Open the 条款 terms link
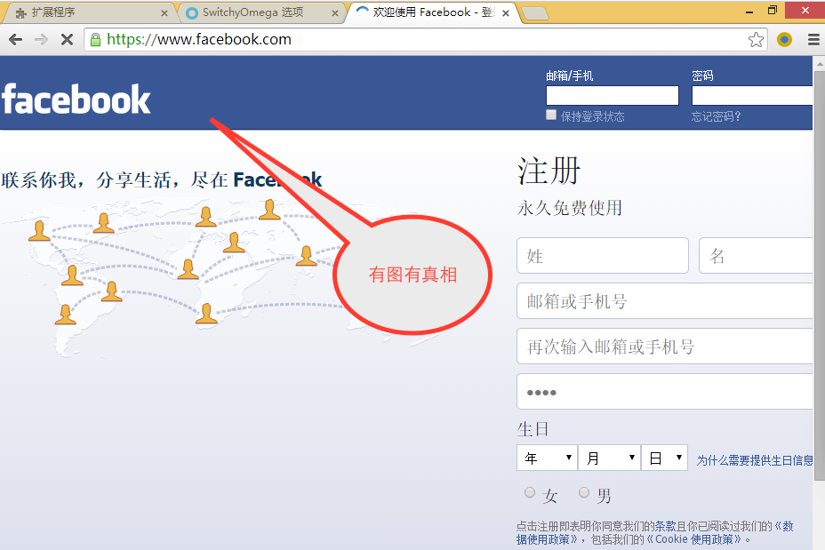 [665, 526]
